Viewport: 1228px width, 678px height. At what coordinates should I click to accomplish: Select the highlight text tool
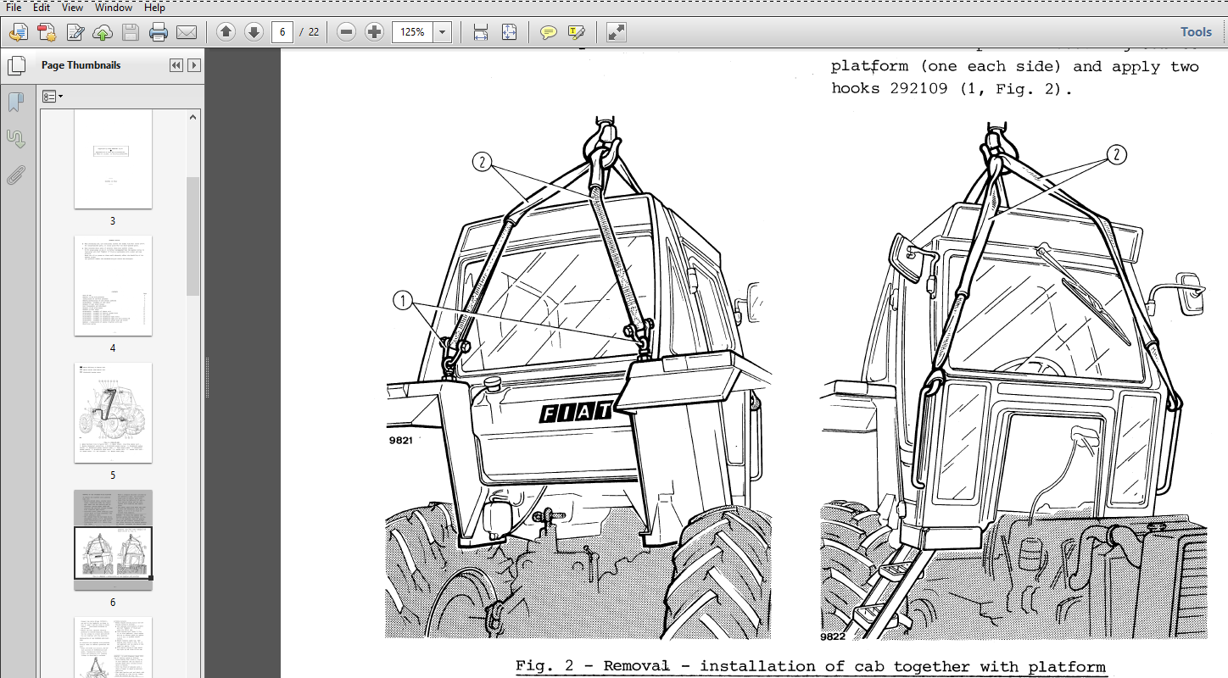pos(577,32)
